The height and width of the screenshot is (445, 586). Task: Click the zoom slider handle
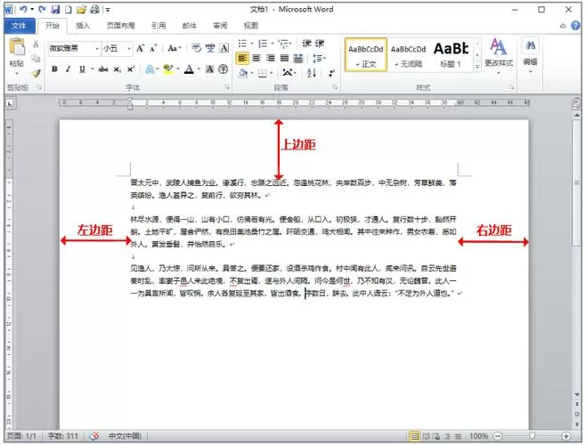click(533, 436)
